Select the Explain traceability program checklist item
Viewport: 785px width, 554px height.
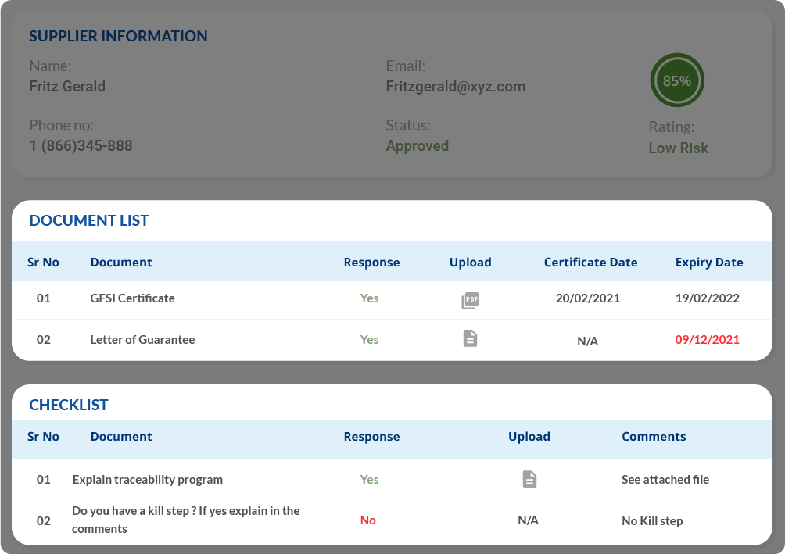pyautogui.click(x=147, y=480)
